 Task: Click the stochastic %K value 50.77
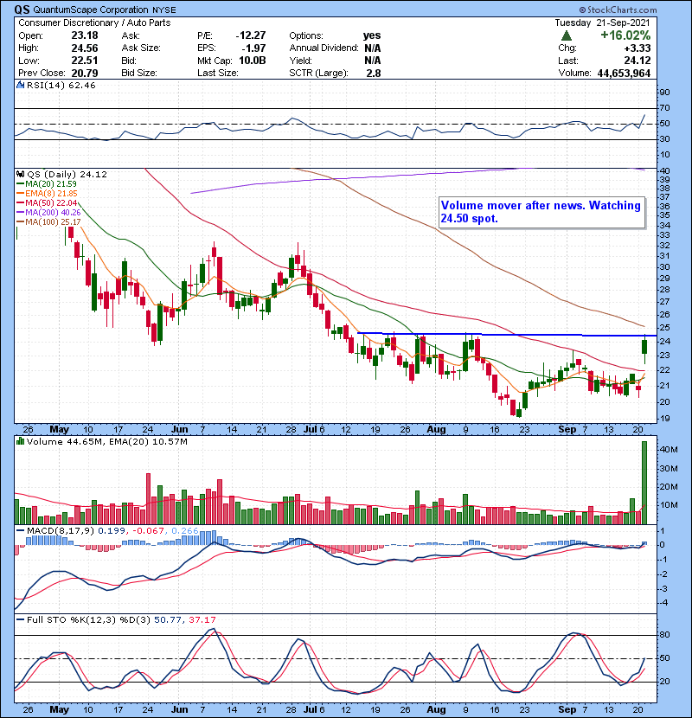[168, 619]
